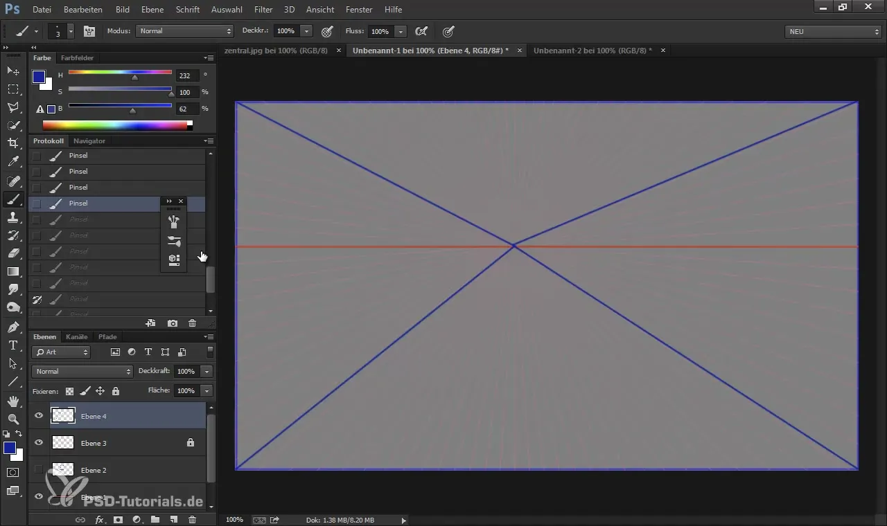Open layer filter type Art dropdown
887x526 pixels.
(62, 352)
